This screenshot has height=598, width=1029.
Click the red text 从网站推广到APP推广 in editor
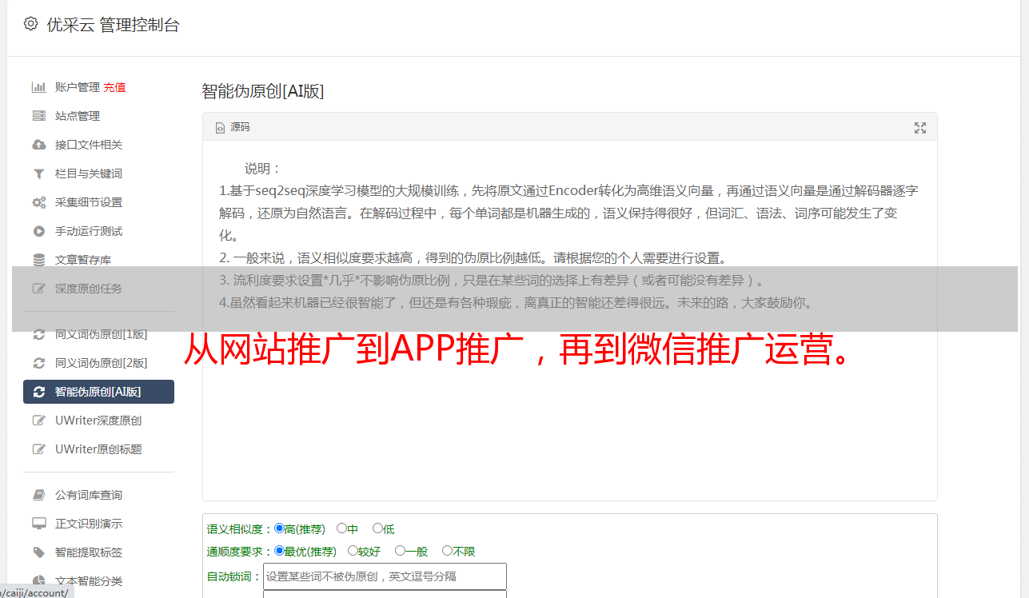coord(353,349)
